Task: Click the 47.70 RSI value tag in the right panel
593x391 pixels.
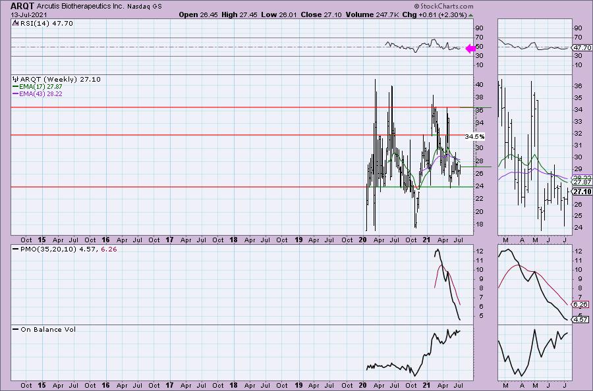Action: 582,48
